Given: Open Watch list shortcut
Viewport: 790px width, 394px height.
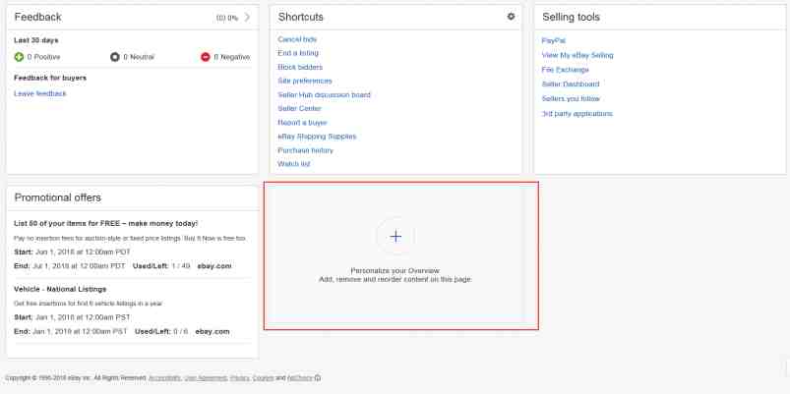Looking at the screenshot, I should pos(294,164).
